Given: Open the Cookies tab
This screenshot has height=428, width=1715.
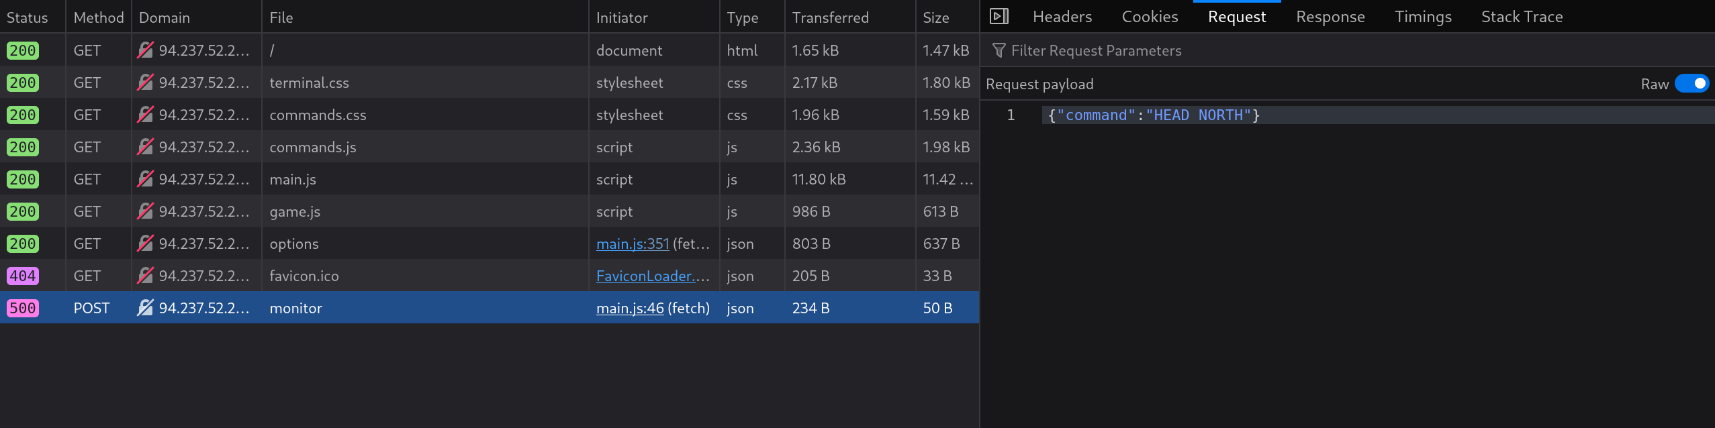Looking at the screenshot, I should (x=1150, y=17).
